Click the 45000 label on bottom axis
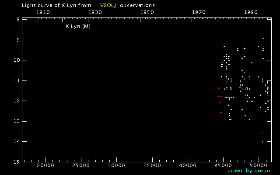 pos(223,166)
